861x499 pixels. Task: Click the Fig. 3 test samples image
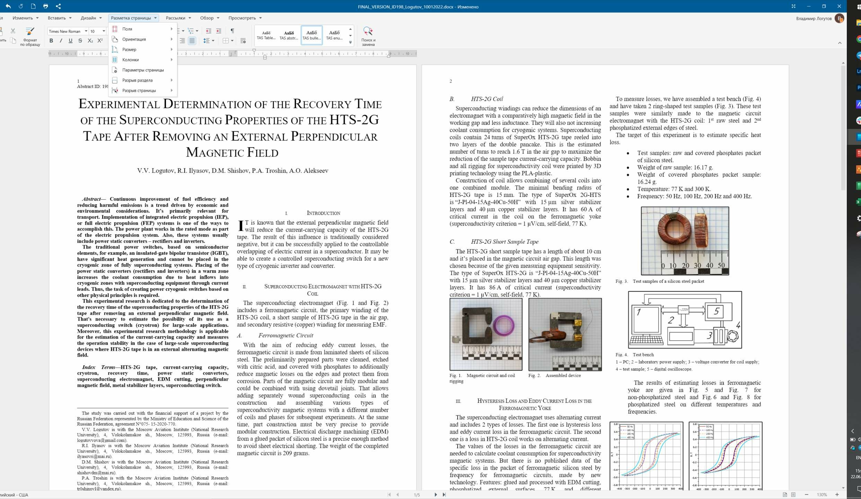click(685, 241)
